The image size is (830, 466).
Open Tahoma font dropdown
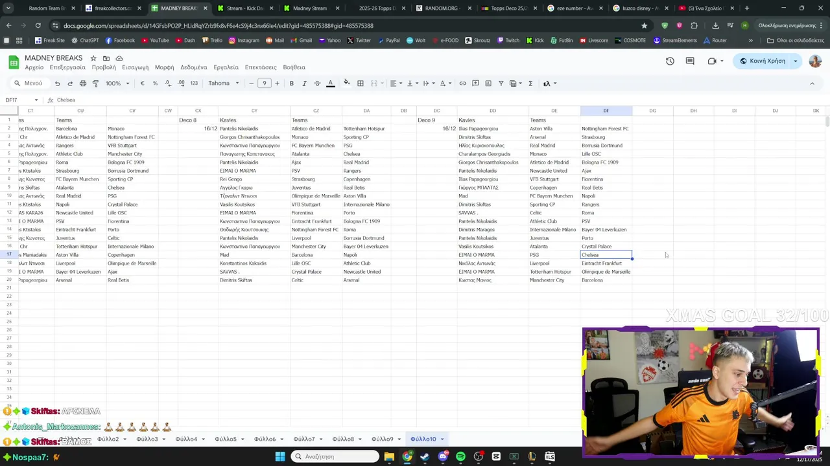224,83
